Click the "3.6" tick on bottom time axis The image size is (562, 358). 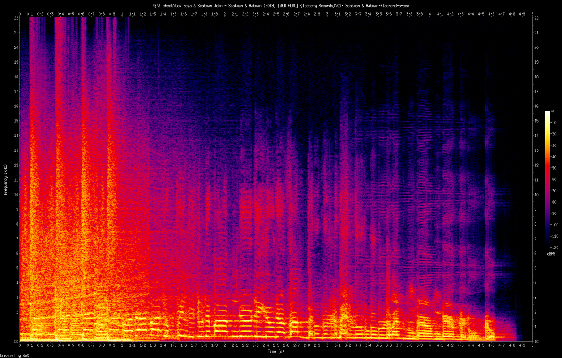389,345
